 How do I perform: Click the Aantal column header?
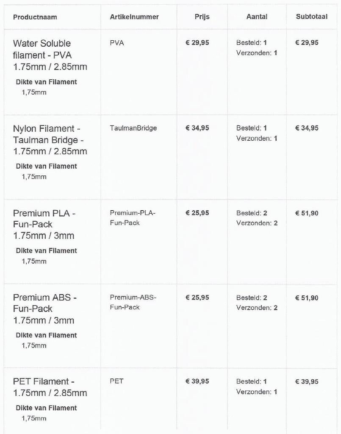257,17
